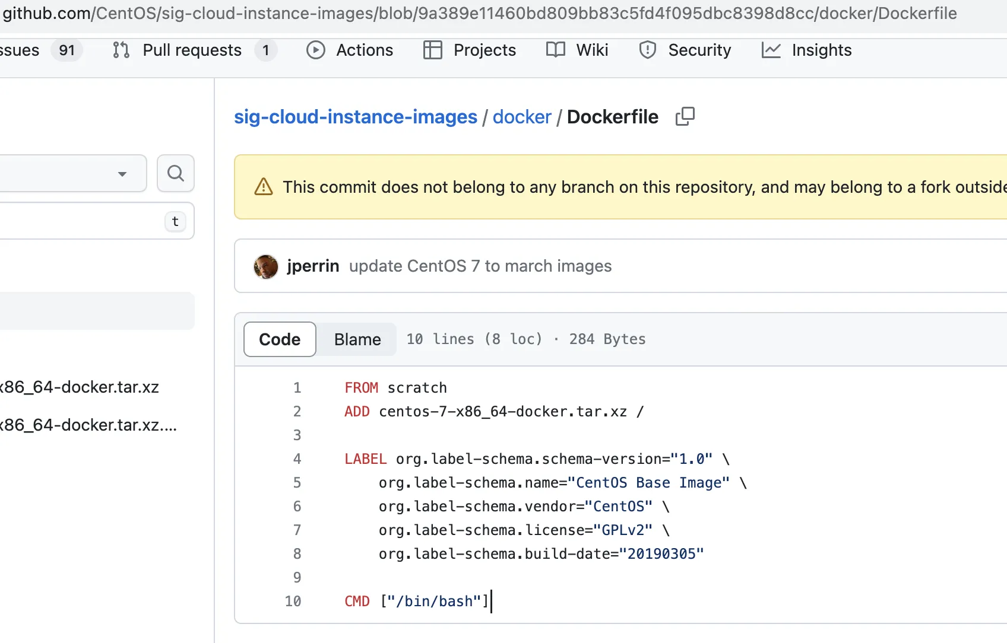This screenshot has width=1007, height=643.
Task: Click the Pull requests count badge 1
Action: click(x=266, y=50)
